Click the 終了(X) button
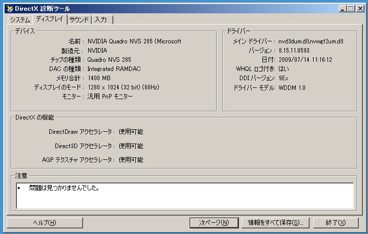368x234 pixels. coord(336,223)
